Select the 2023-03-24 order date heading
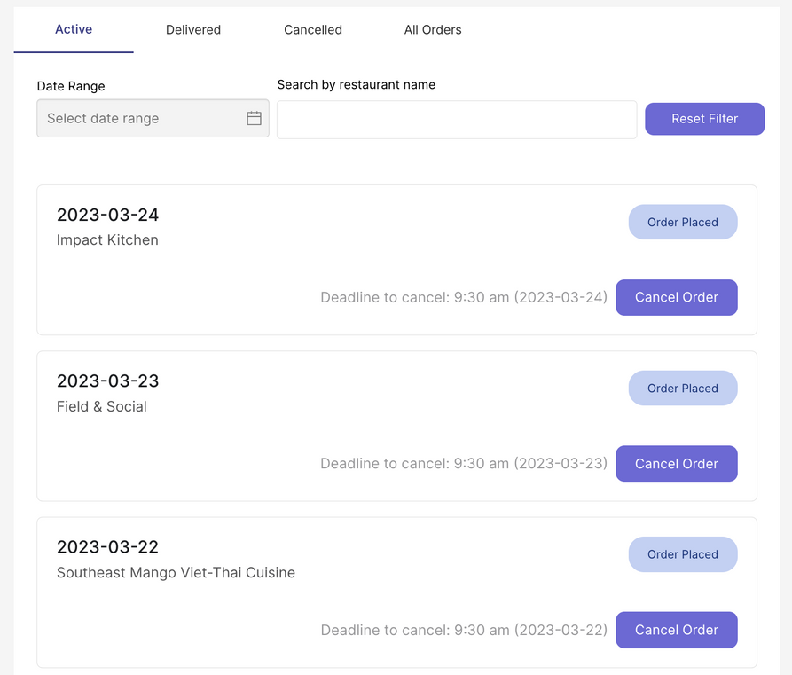 (x=107, y=215)
